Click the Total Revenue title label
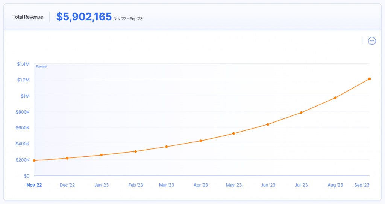This screenshot has height=204, width=385. point(28,17)
